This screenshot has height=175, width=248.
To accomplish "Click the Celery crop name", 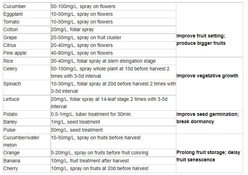I will (x=10, y=69).
